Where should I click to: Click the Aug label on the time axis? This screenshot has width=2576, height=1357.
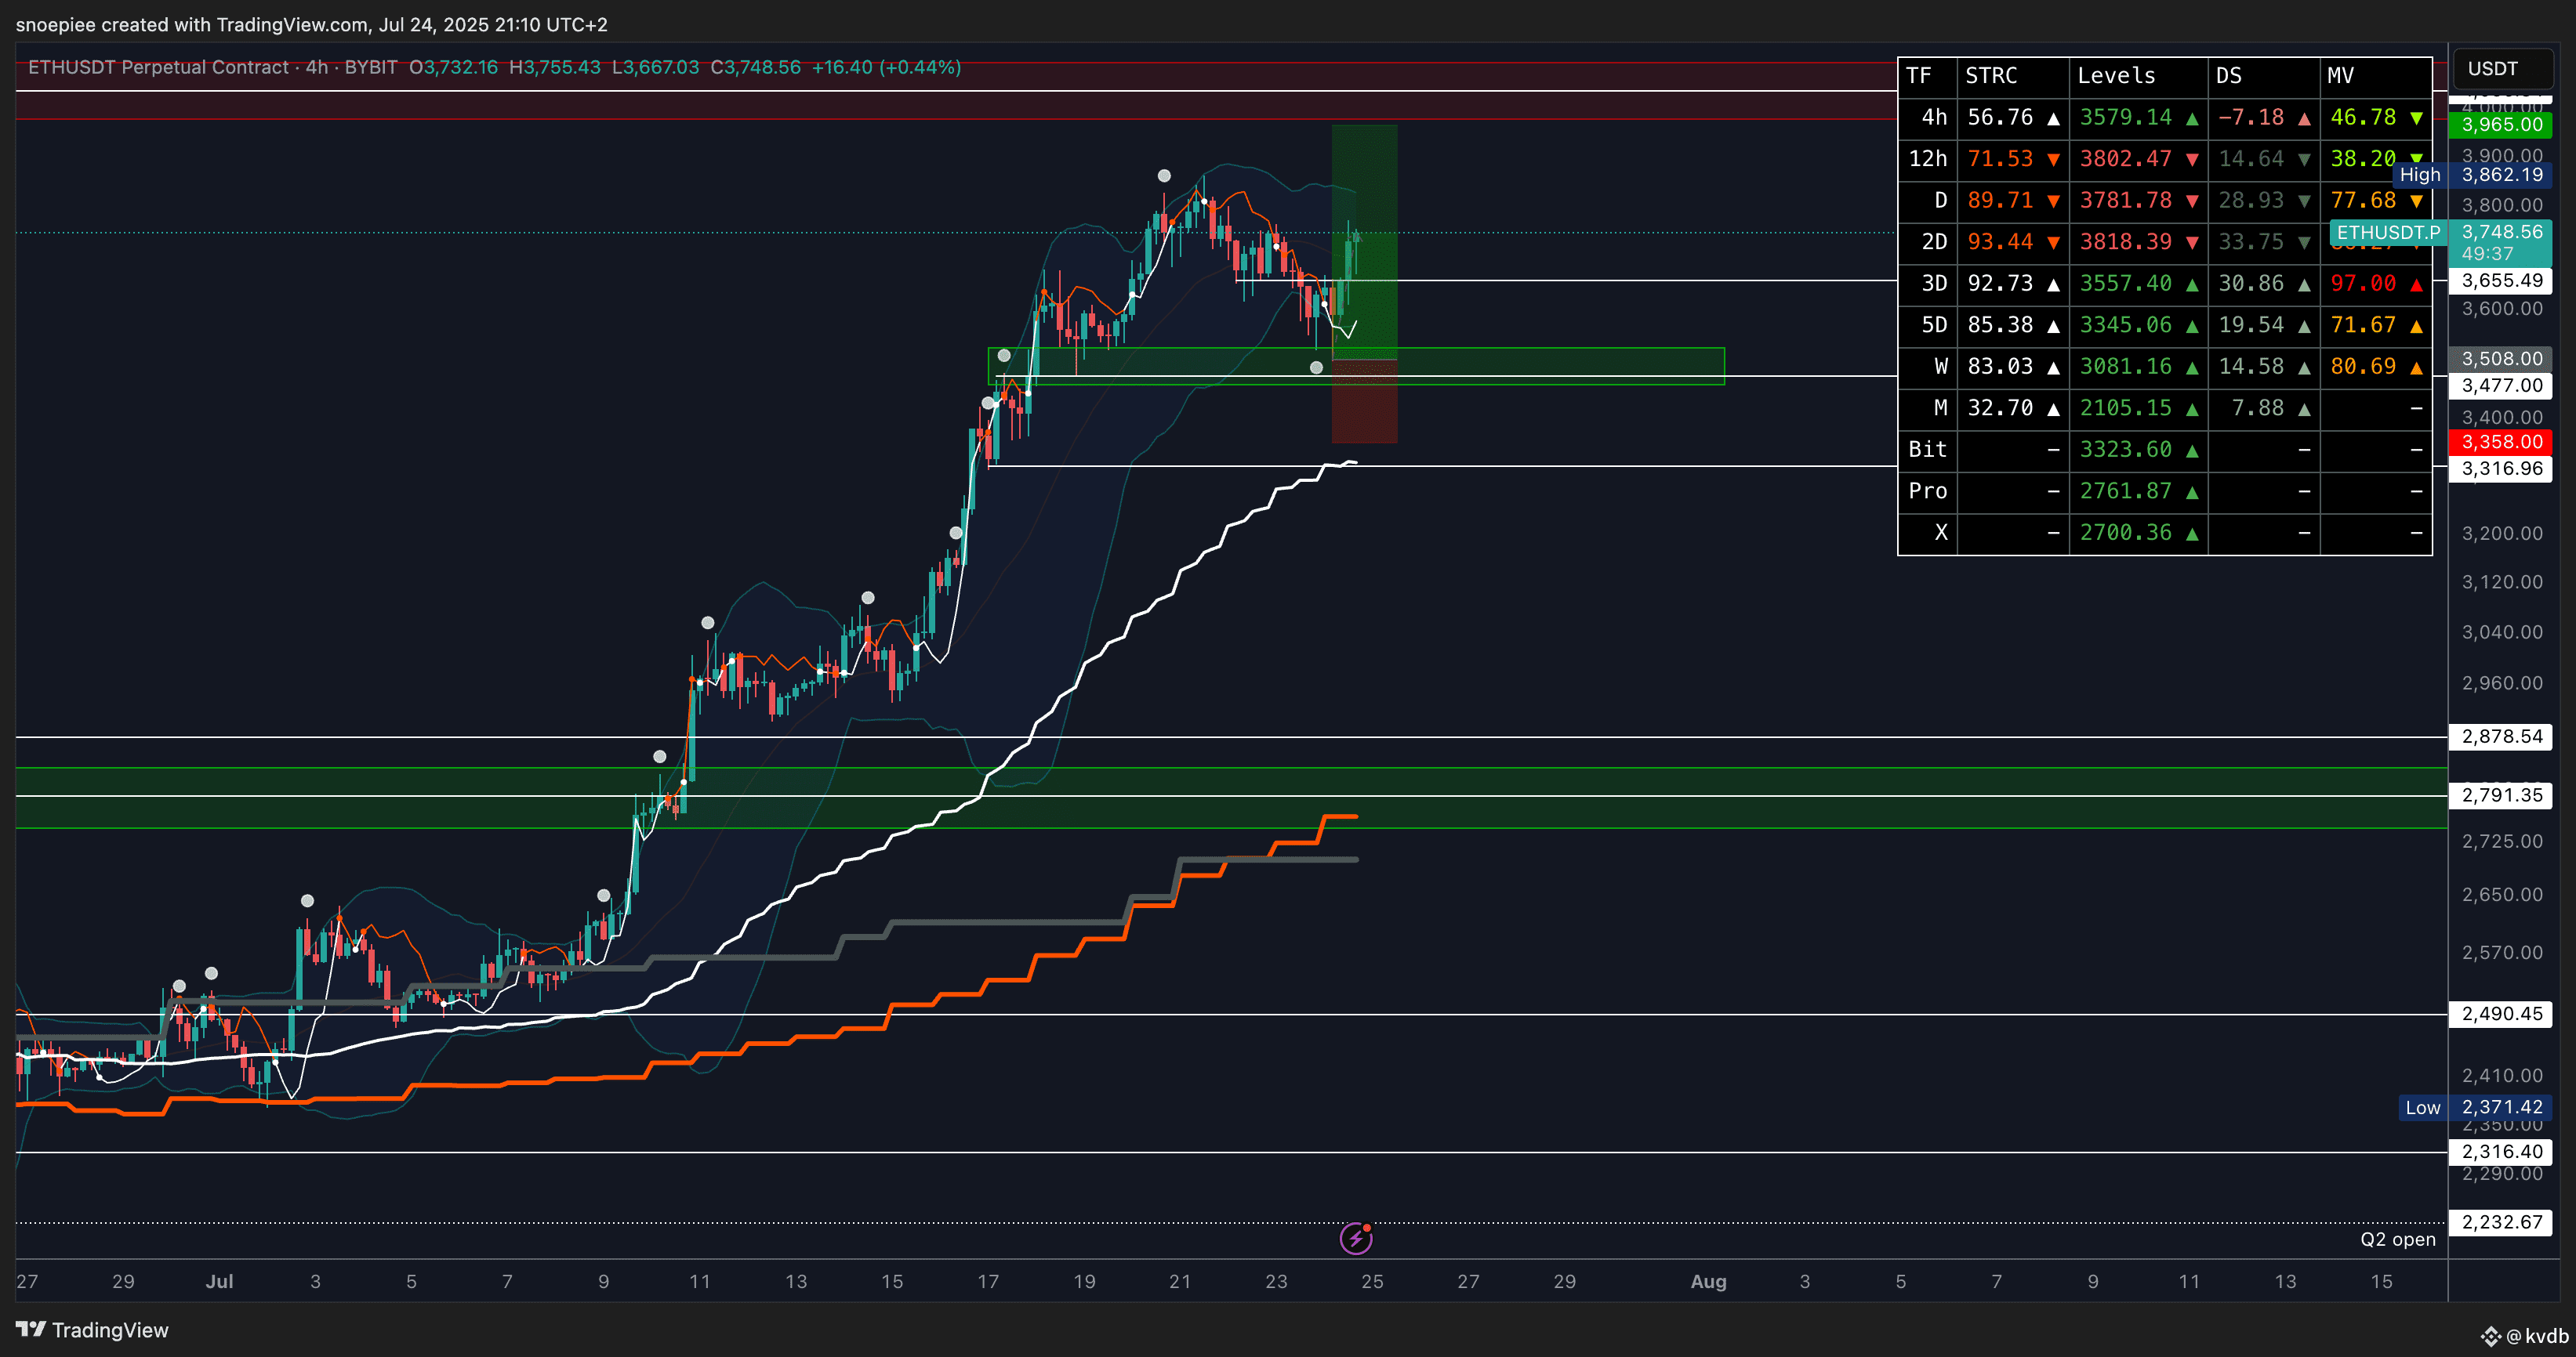pos(1708,1281)
